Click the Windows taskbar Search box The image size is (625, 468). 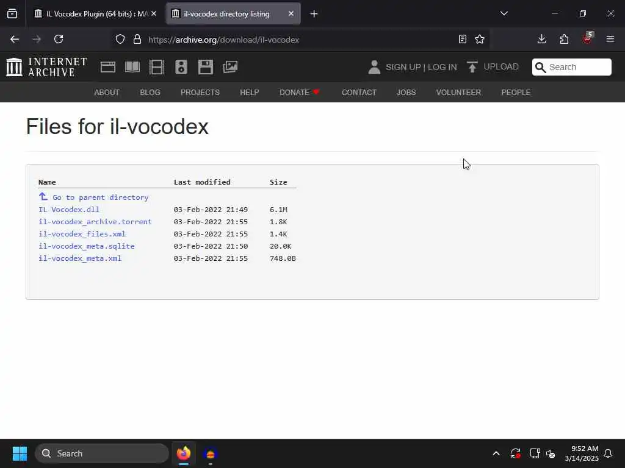[102, 453]
